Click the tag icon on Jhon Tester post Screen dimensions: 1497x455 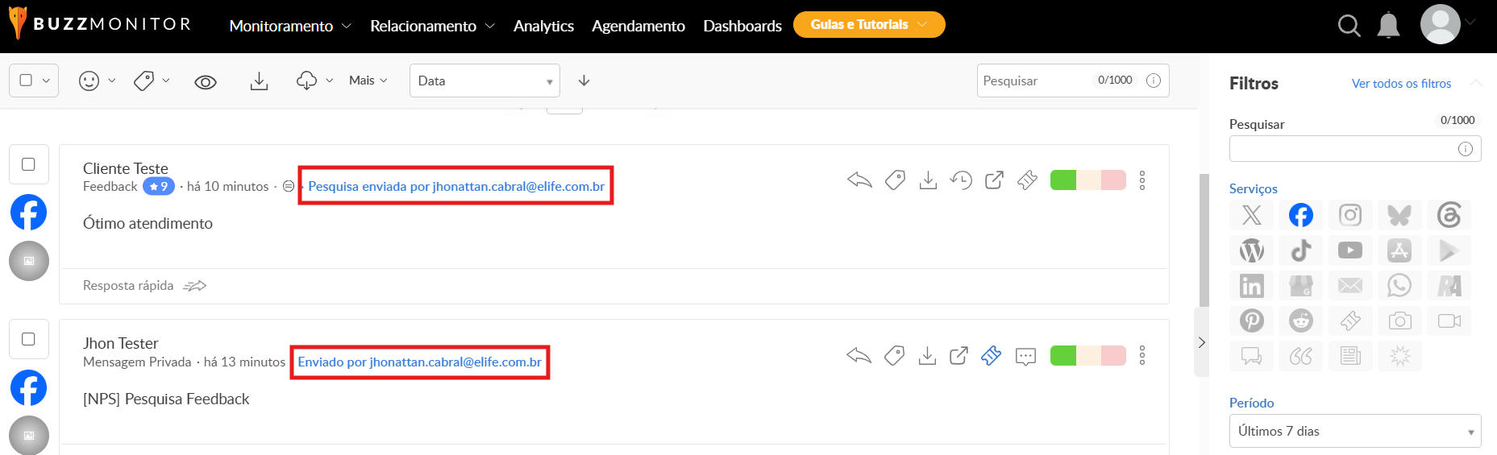[x=894, y=355]
